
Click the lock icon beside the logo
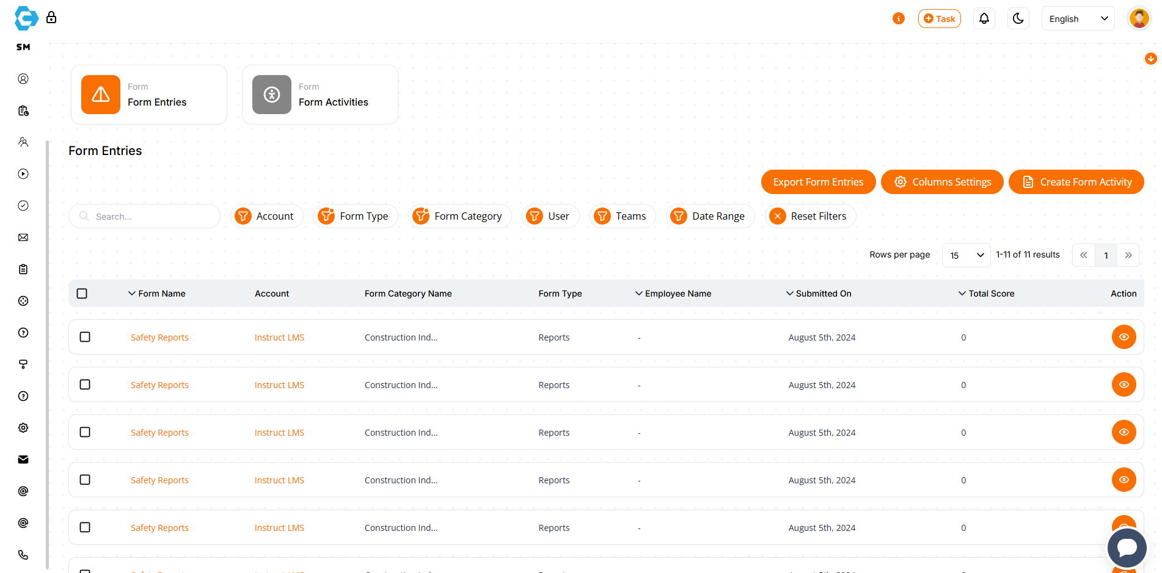coord(51,18)
